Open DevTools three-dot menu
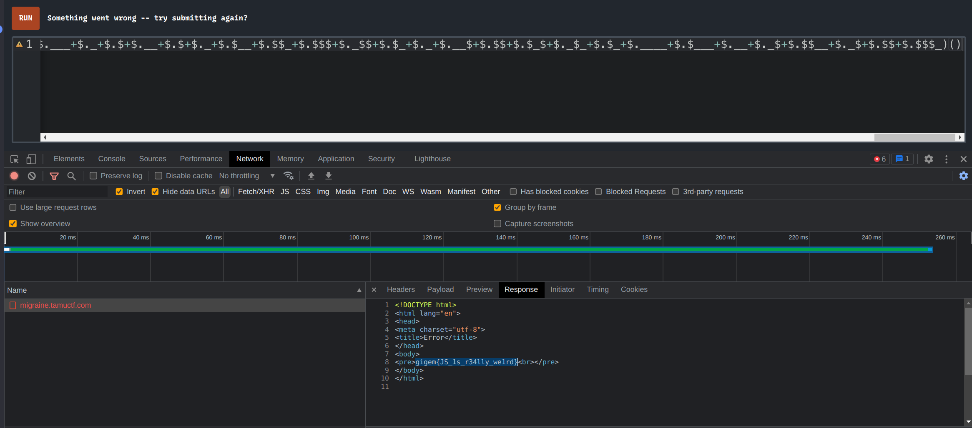972x428 pixels. pyautogui.click(x=946, y=159)
